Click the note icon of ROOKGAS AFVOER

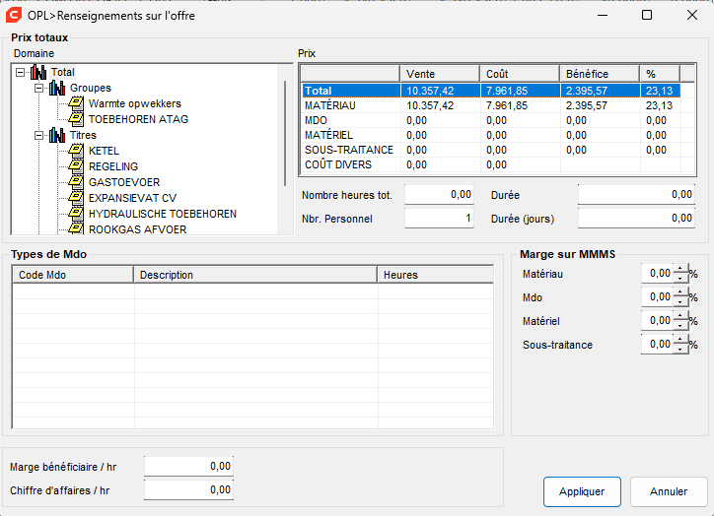coord(76,228)
